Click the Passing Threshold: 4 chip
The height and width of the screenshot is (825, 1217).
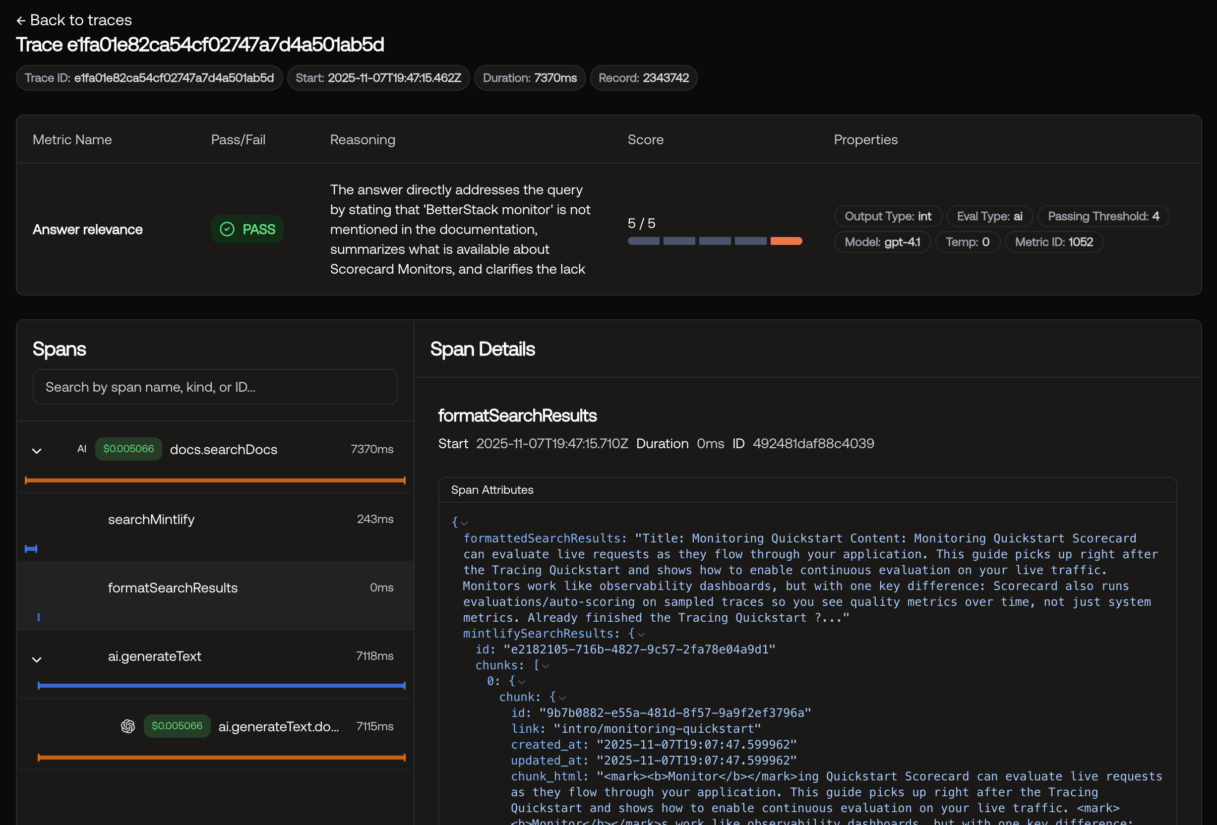pos(1103,216)
